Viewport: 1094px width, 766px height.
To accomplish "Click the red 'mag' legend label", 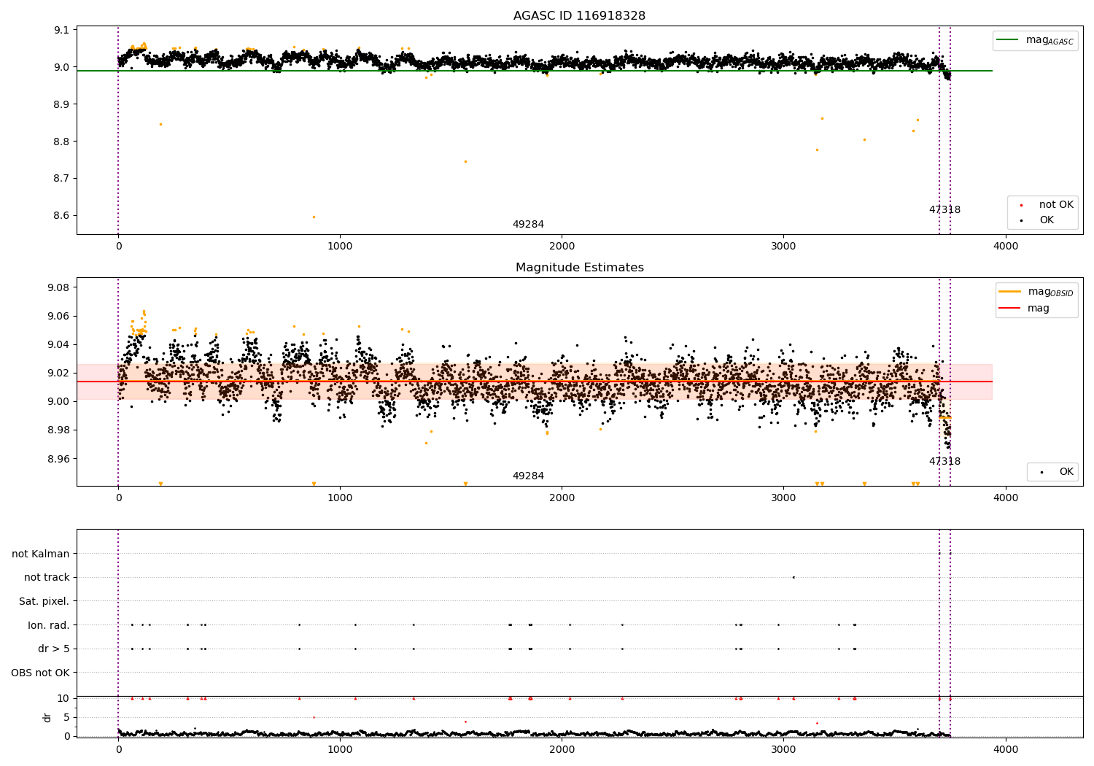I will 1039,309.
